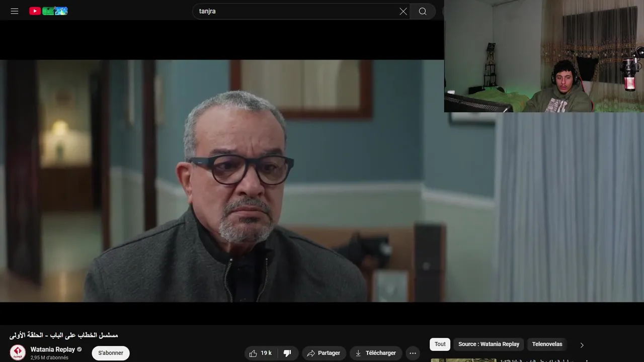Open the first recommended video thumbnail

coord(463,360)
